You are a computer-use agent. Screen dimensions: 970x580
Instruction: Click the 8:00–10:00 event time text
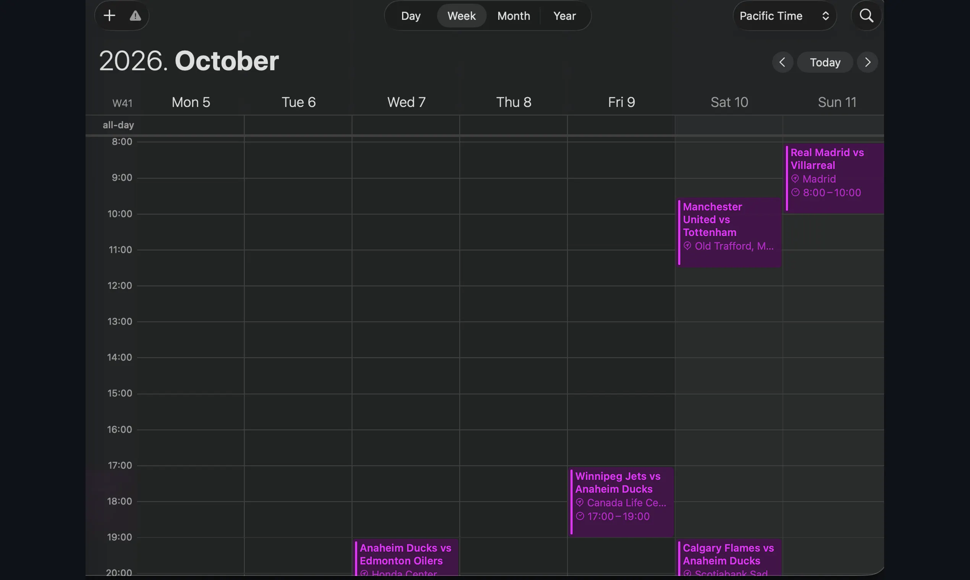(x=831, y=193)
